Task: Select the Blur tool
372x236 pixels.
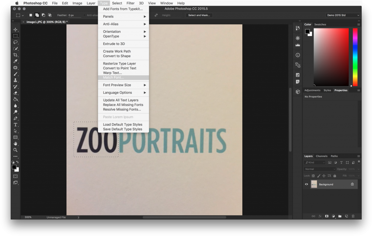Action: 16,106
